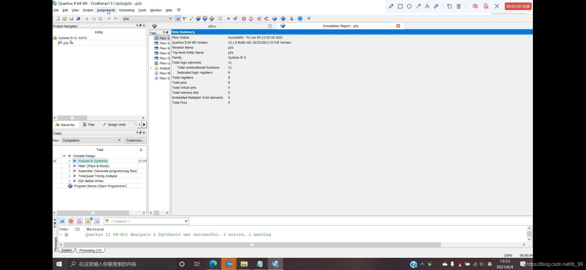This screenshot has width=586, height=270.
Task: Switch to the Design Units tab
Action: pyautogui.click(x=114, y=125)
